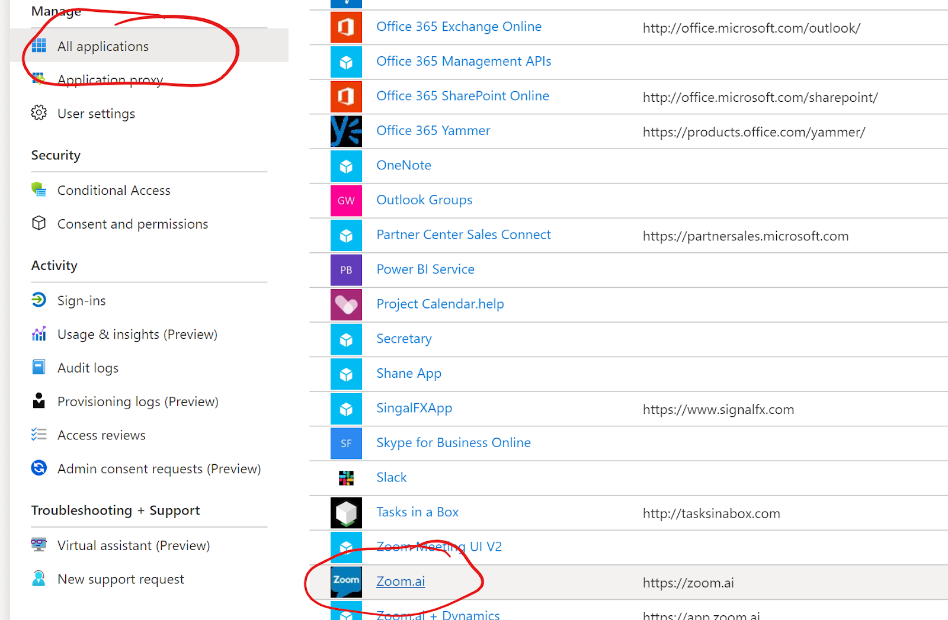Open User settings menu item
948x620 pixels.
96,113
